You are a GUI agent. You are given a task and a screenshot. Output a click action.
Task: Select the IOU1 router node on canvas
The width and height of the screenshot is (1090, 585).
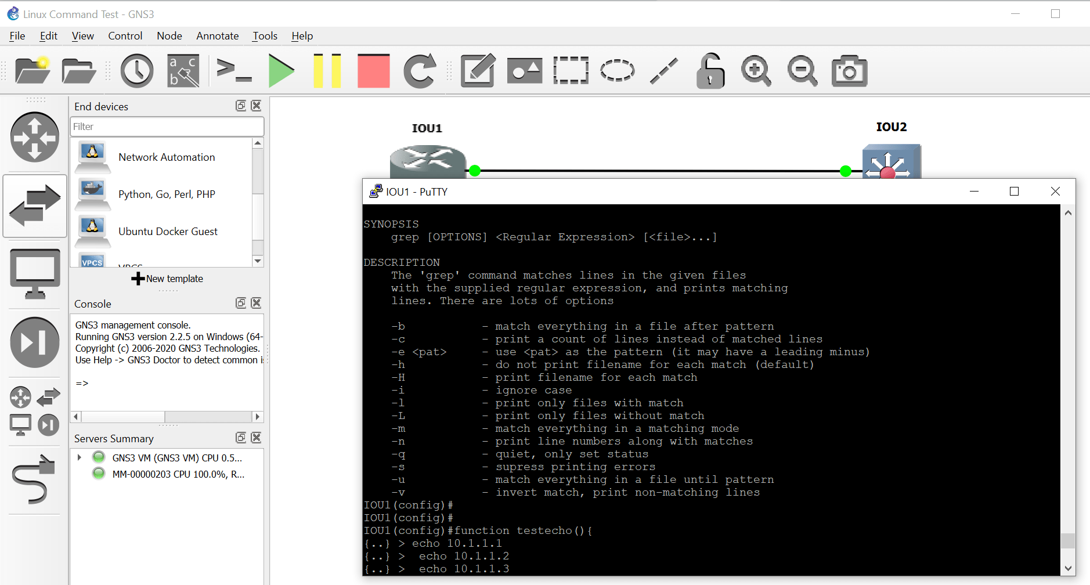(428, 161)
